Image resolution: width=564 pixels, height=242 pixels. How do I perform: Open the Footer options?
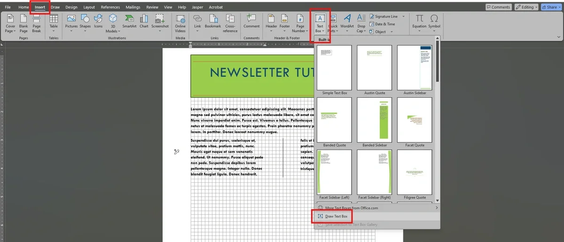285,23
